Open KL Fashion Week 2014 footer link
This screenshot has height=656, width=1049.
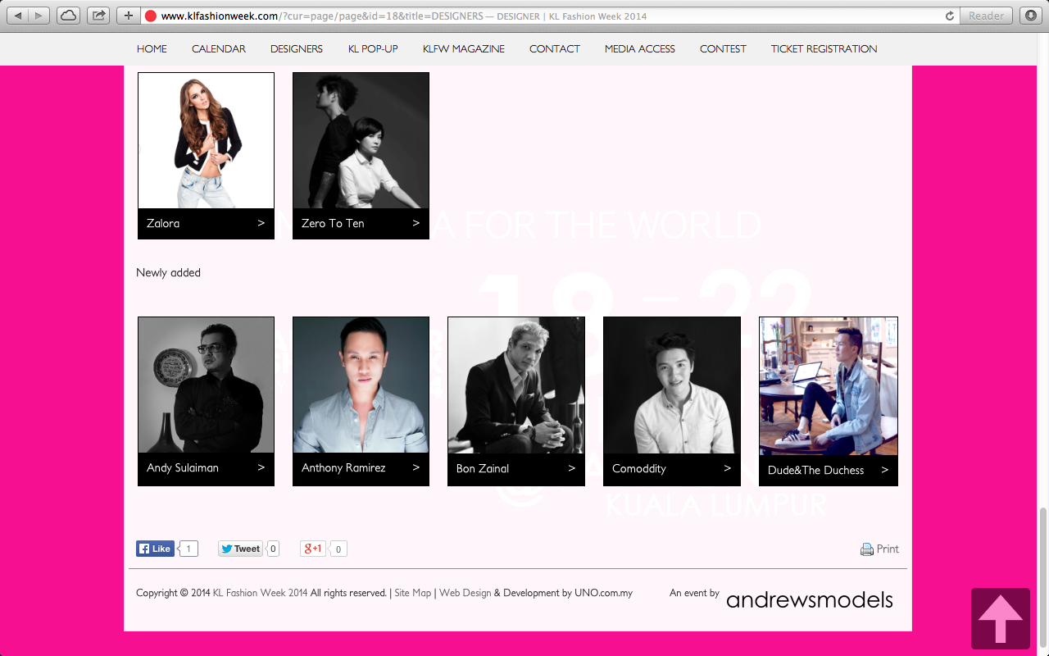click(x=260, y=593)
